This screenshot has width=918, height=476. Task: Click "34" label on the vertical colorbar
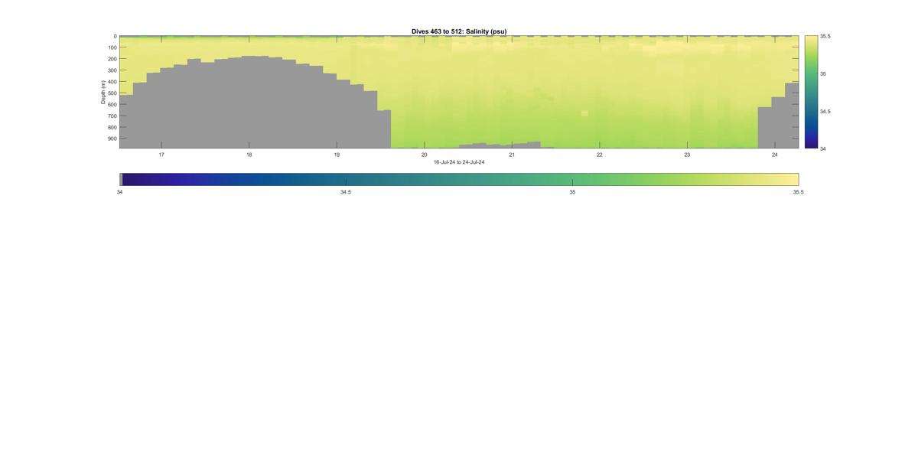pos(823,148)
